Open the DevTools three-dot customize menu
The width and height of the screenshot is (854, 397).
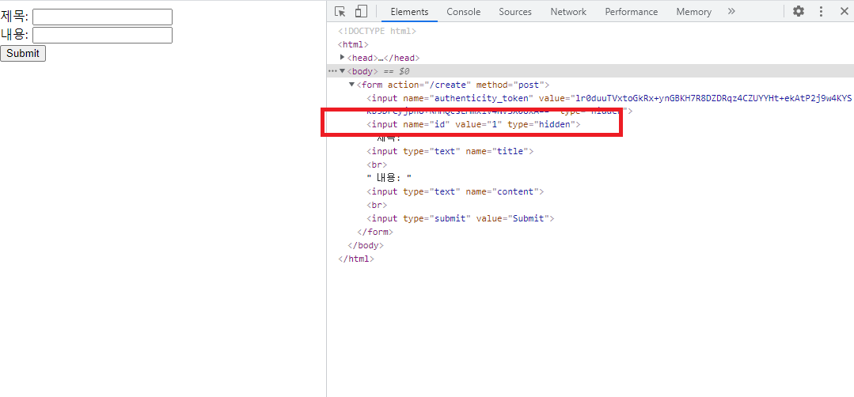(x=822, y=11)
